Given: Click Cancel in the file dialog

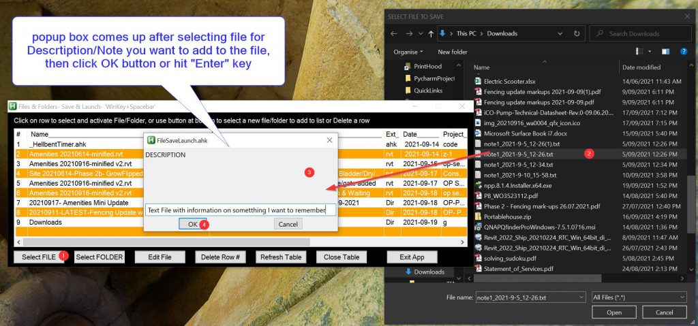Looking at the screenshot, I should (x=664, y=312).
